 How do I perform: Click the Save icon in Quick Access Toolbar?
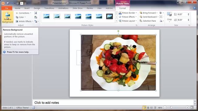8,3
